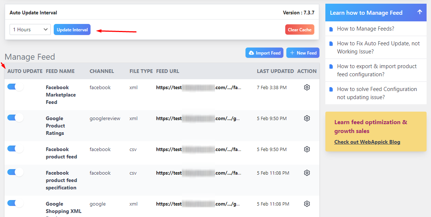The height and width of the screenshot is (217, 431).
Task: Open settings gear for Google Shopping XML feed
Action: (307, 204)
